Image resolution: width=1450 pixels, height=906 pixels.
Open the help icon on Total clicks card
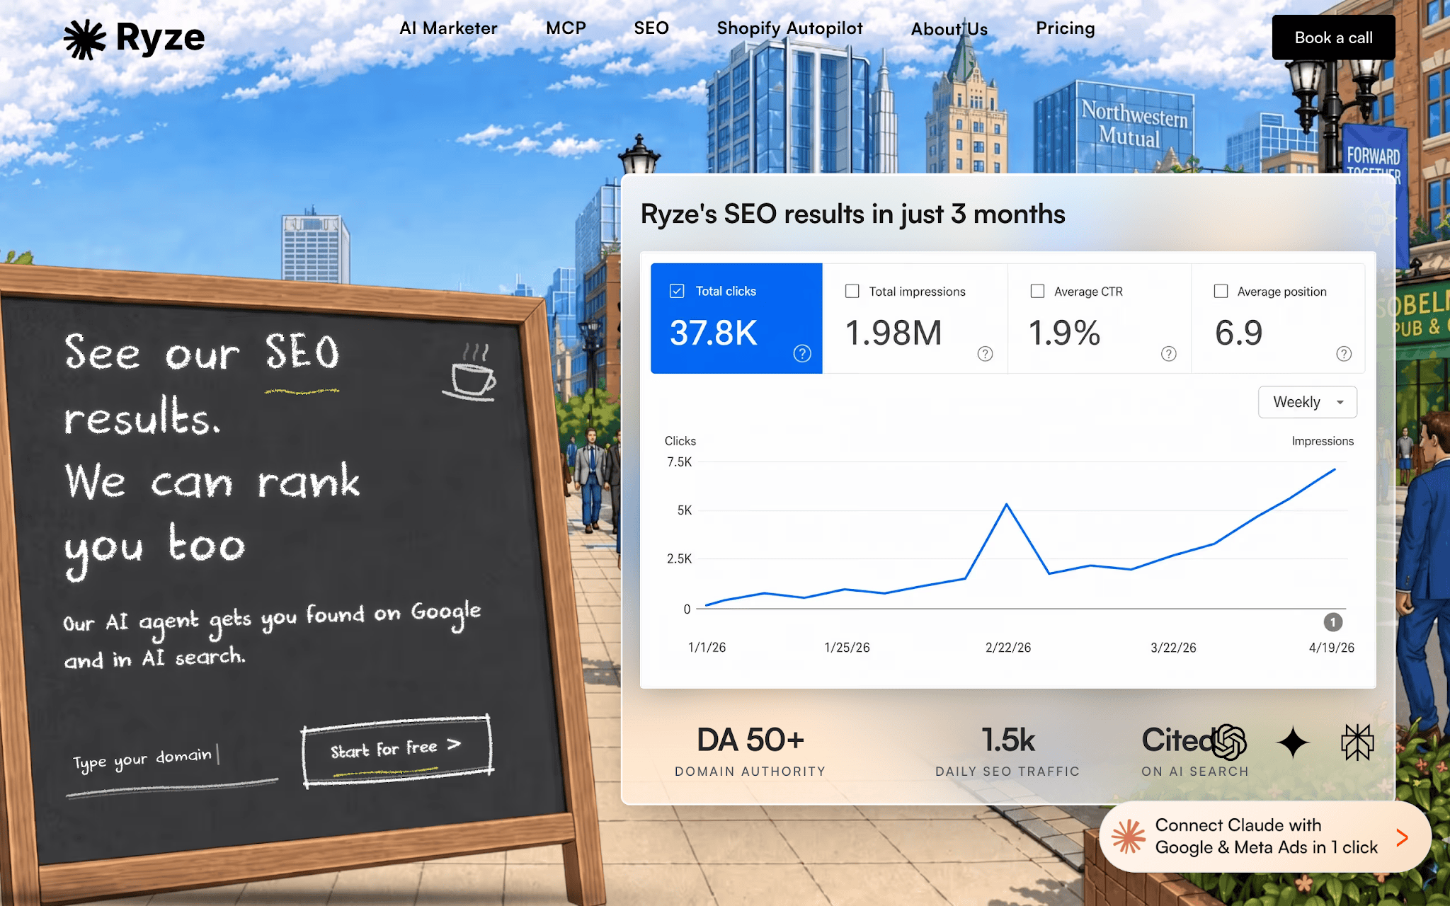[x=801, y=353]
